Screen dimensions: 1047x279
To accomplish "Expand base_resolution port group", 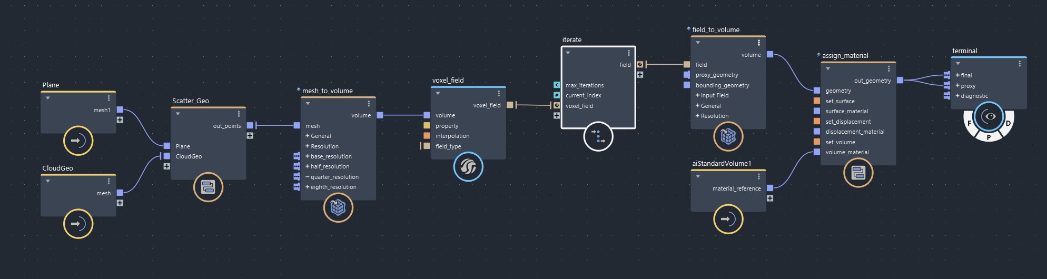I will tap(308, 156).
